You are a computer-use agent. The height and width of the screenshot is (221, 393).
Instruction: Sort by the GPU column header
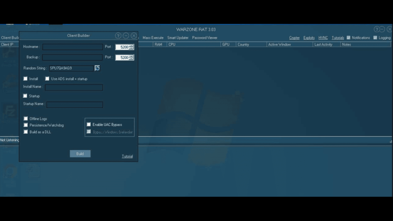[228, 45]
